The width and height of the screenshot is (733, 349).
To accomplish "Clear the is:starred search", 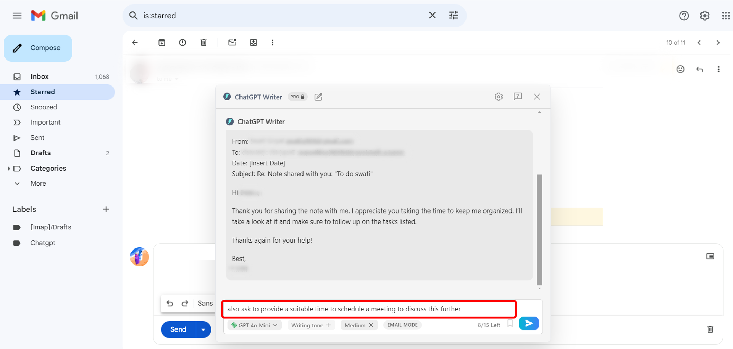I will pyautogui.click(x=432, y=15).
